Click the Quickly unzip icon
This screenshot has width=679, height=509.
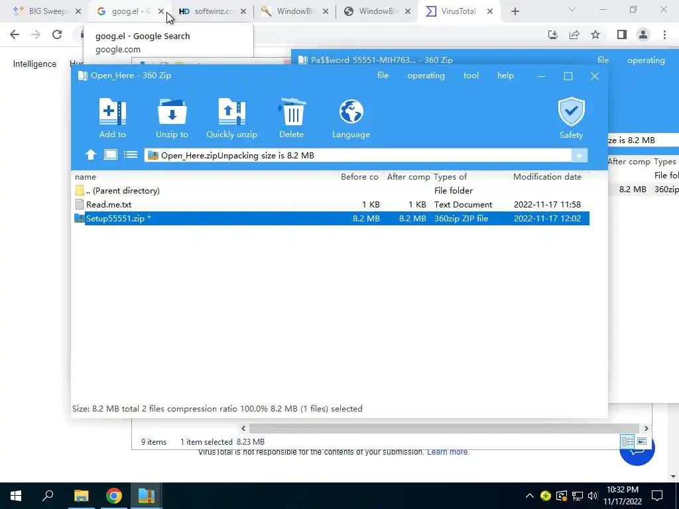coord(231,118)
